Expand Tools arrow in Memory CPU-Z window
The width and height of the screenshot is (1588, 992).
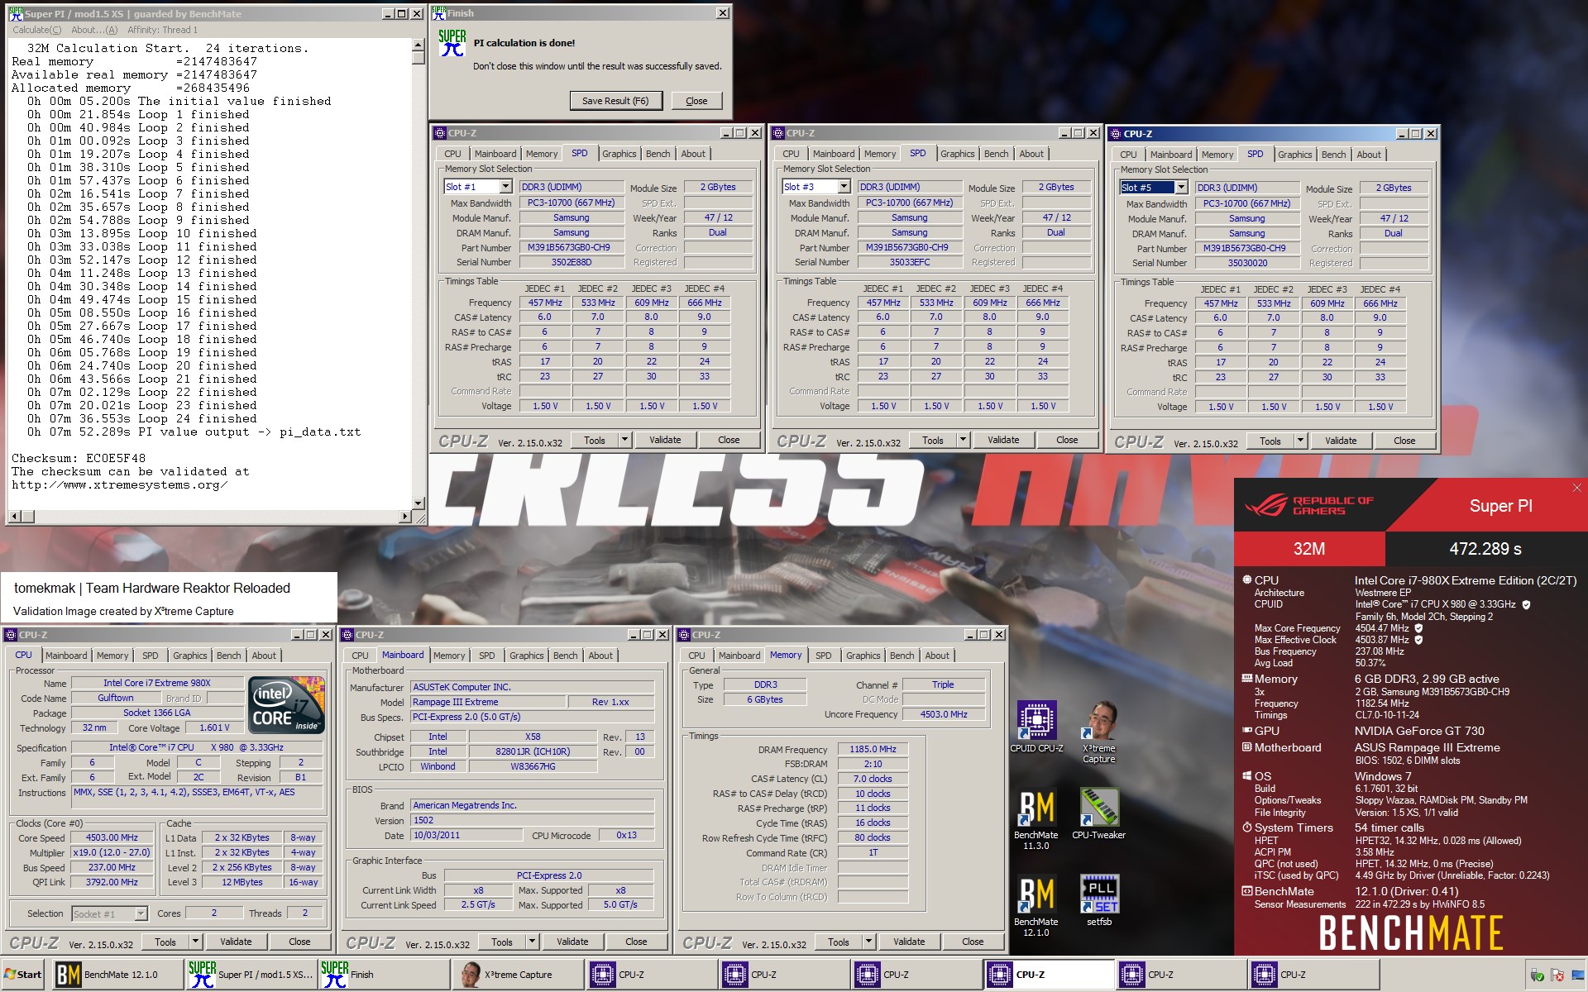(x=868, y=942)
